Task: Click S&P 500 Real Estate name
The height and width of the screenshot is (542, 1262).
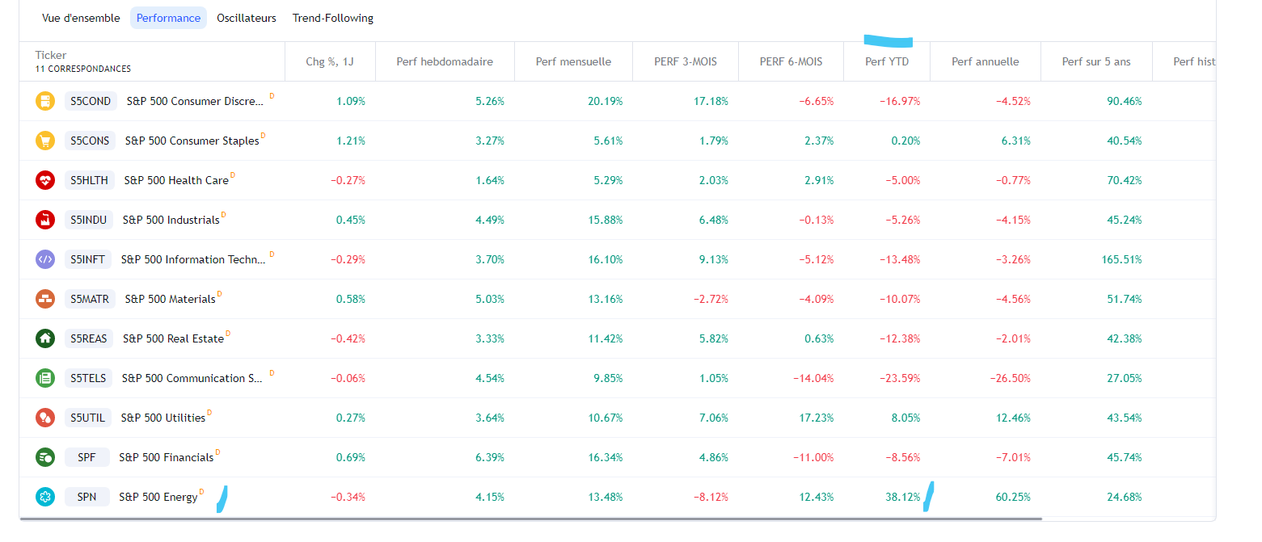Action: pos(173,338)
